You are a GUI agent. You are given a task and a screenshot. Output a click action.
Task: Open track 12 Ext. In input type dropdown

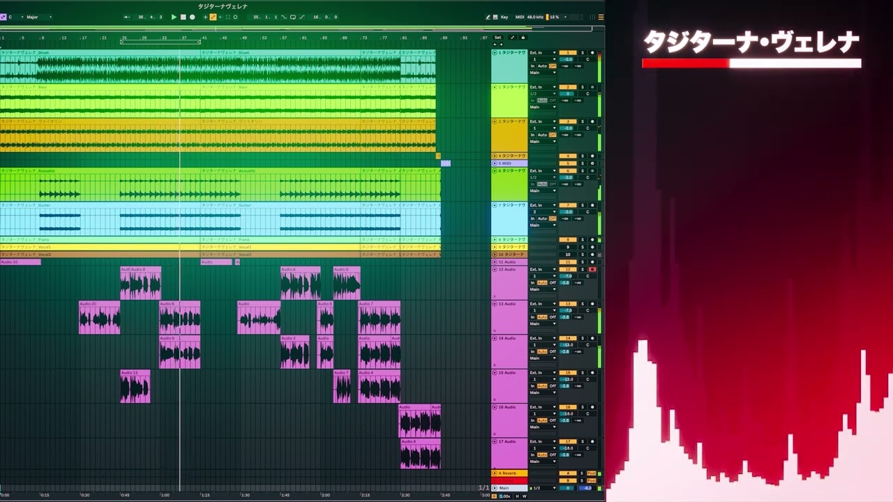543,269
